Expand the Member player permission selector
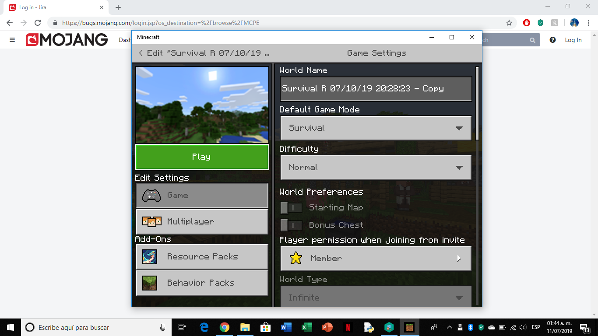 pos(376,258)
